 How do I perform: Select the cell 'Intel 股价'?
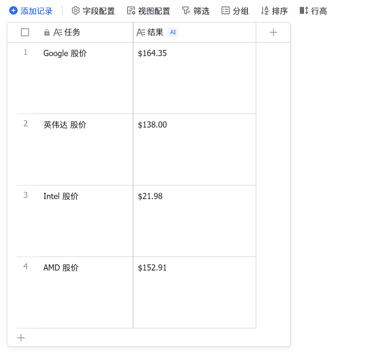pyautogui.click(x=86, y=221)
